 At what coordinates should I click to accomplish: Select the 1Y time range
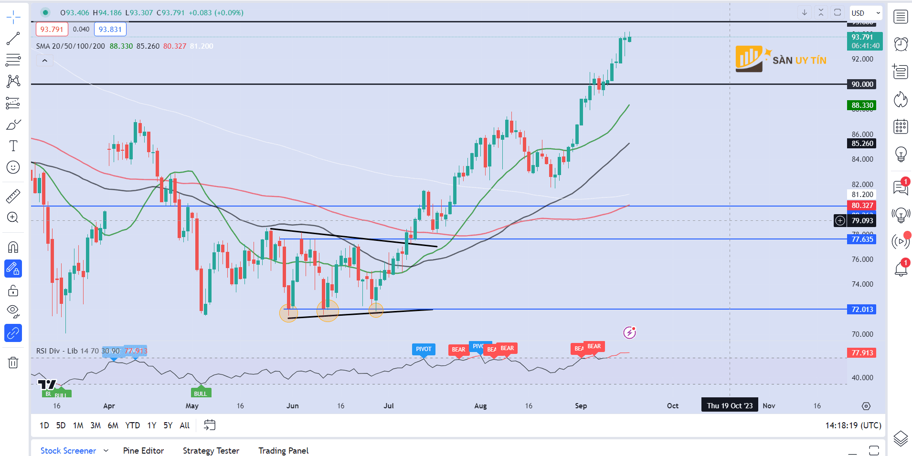tap(152, 425)
